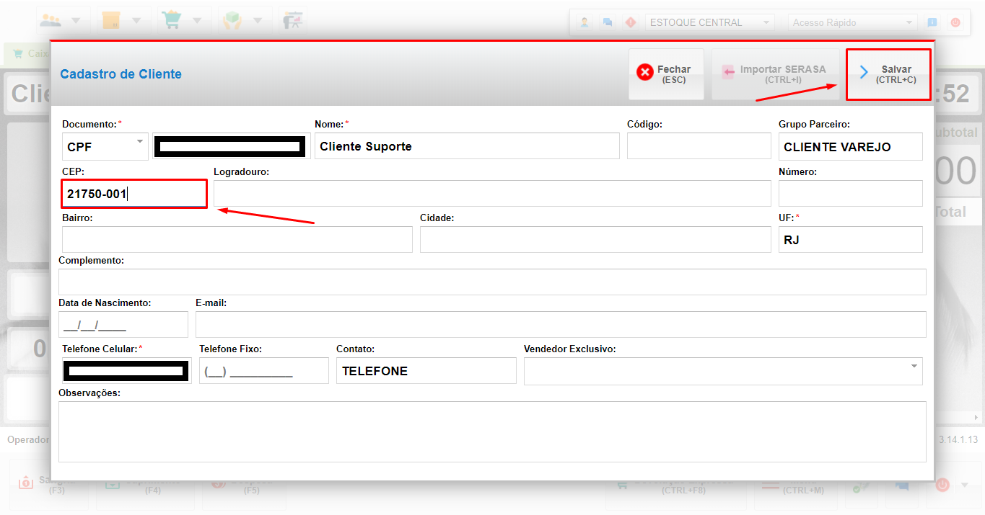Click the orange box icon in top toolbar

(110, 20)
